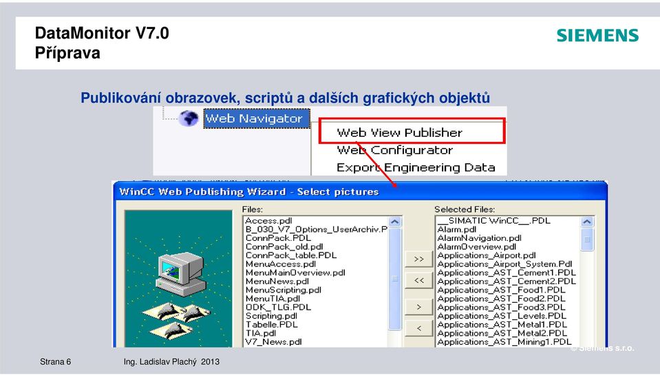This screenshot has height=375, width=660.
Task: Click the Web Navigator globe icon
Action: tap(188, 118)
